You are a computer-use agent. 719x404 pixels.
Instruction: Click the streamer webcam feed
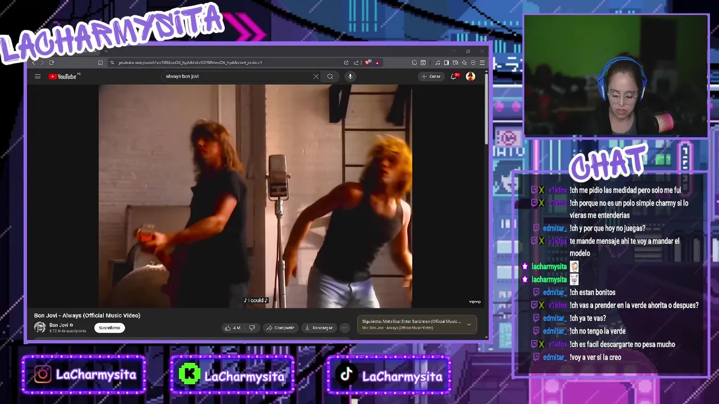[616, 76]
